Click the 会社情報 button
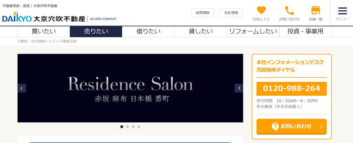353x143 pixels. [231, 13]
